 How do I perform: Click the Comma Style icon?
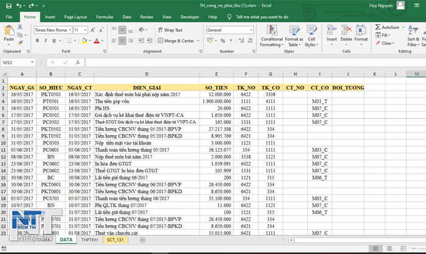pyautogui.click(x=231, y=41)
